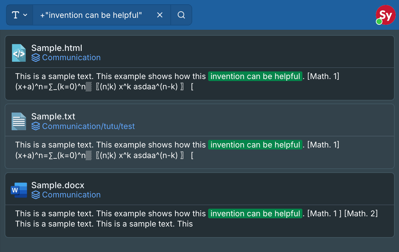Viewport: 399px width, 252px height.
Task: Click the Word icon for Sample.docx
Action: [19, 190]
